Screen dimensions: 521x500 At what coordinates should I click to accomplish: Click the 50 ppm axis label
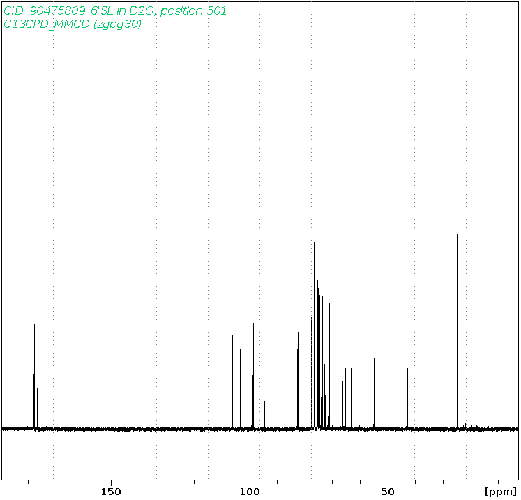pyautogui.click(x=388, y=492)
